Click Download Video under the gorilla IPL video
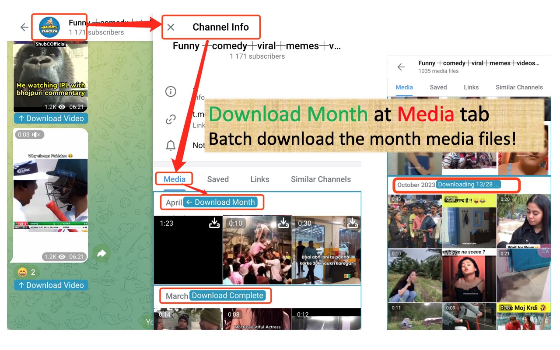Screen dimensions: 560x350 click(51, 119)
